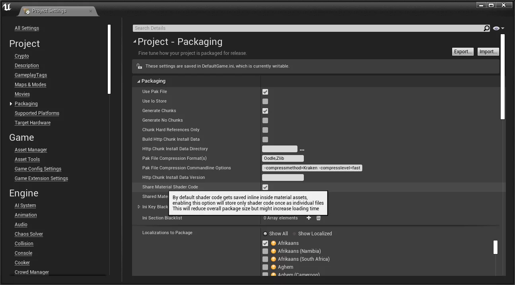Open Supported Platforms in the sidebar

[37, 113]
